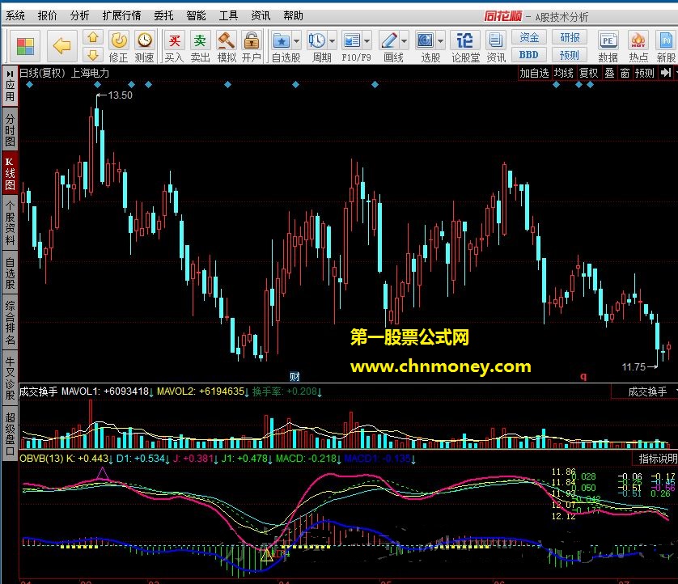Click the 指标说明 indicator description button
Viewport: 678px width, 584px height.
658,459
